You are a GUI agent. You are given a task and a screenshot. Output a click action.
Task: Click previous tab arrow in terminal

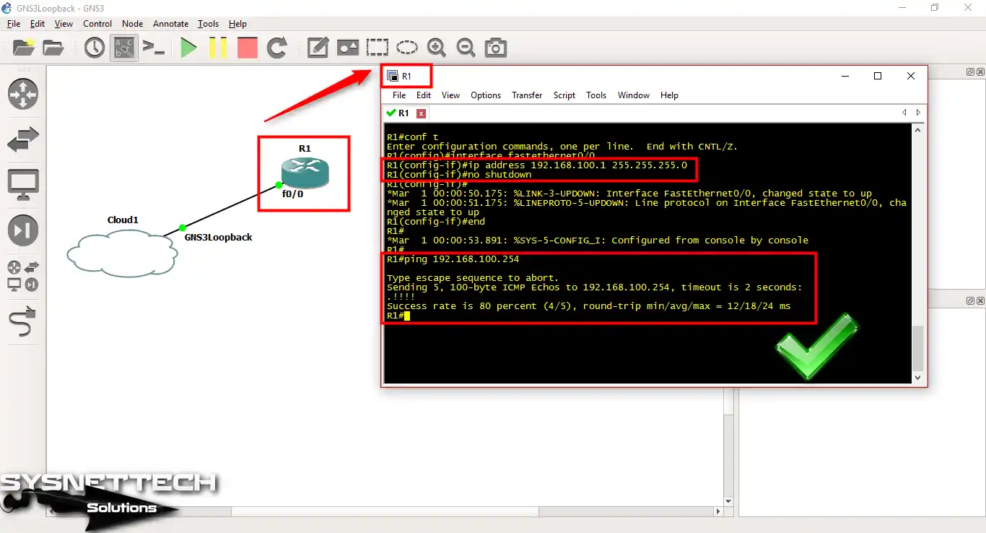click(x=904, y=113)
